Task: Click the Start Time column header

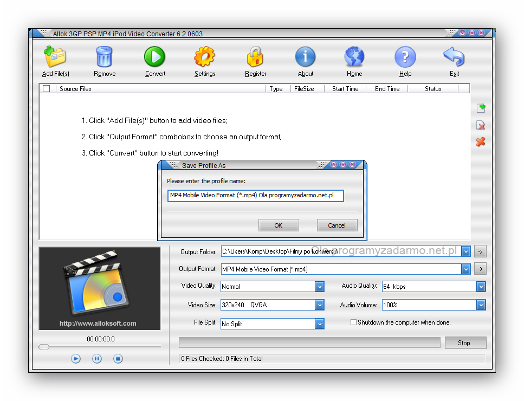Action: (345, 88)
